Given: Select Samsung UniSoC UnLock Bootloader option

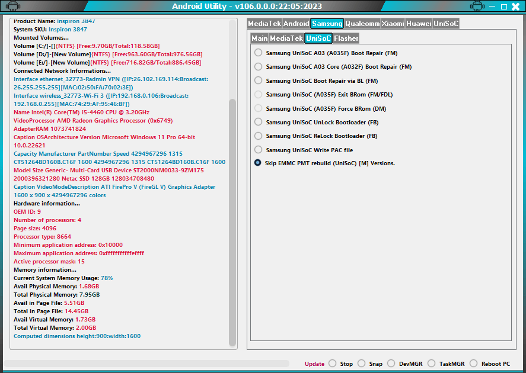Looking at the screenshot, I should [258, 122].
